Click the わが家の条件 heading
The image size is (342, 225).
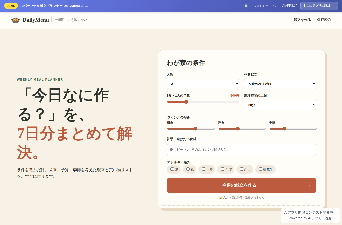click(x=186, y=63)
